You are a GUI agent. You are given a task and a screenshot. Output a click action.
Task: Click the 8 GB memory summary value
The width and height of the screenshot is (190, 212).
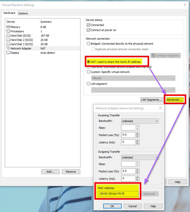click(x=43, y=27)
